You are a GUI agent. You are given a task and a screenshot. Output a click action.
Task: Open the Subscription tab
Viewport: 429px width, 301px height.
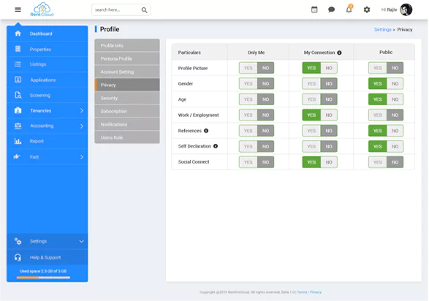point(127,111)
